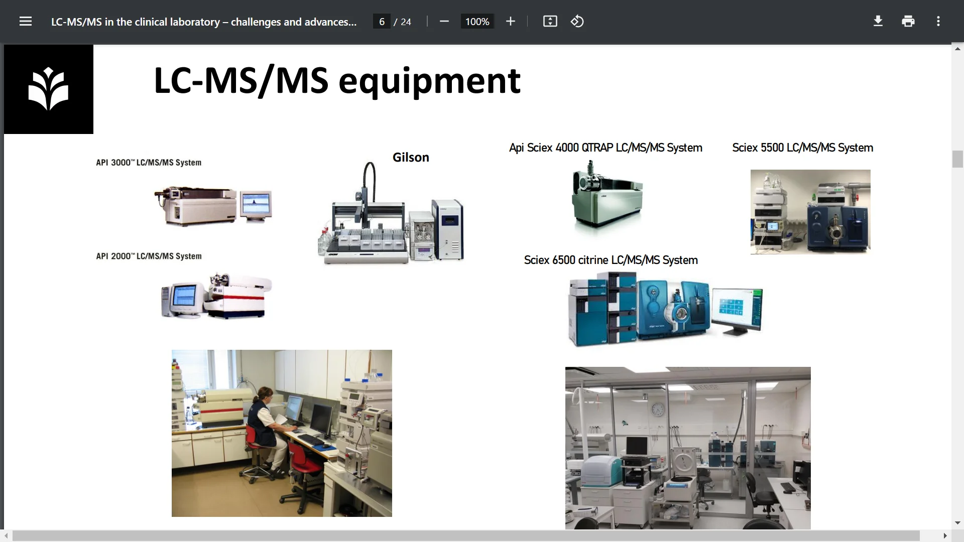Click the vertical scrollbar thumb

tap(957, 159)
